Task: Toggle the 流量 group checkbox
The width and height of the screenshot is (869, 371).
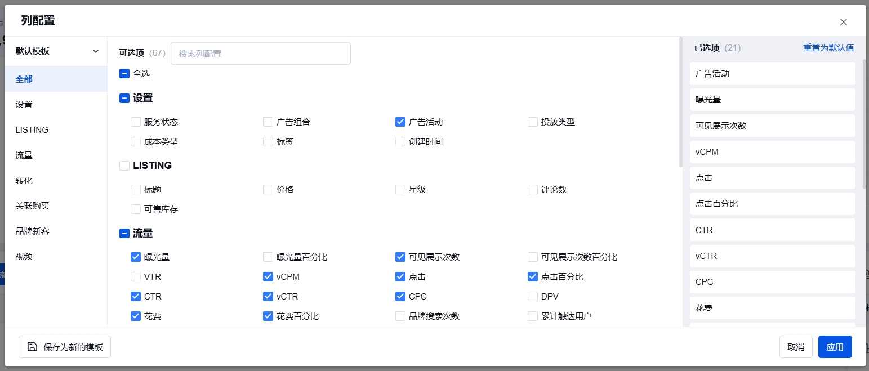Action: coord(124,234)
